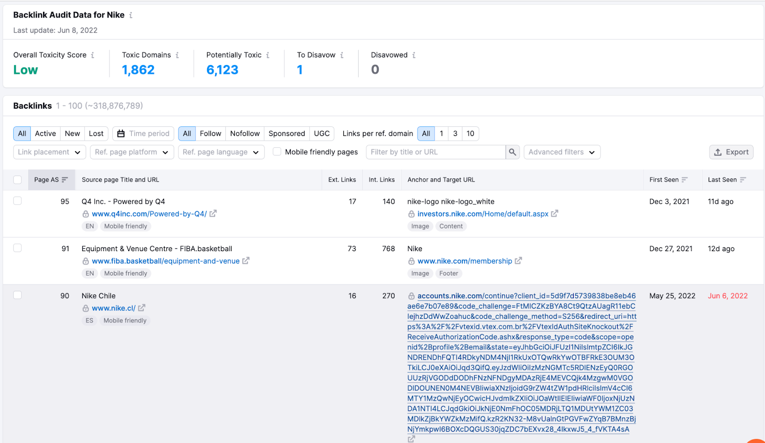Open external link icon for nike.com/membership

pyautogui.click(x=518, y=261)
